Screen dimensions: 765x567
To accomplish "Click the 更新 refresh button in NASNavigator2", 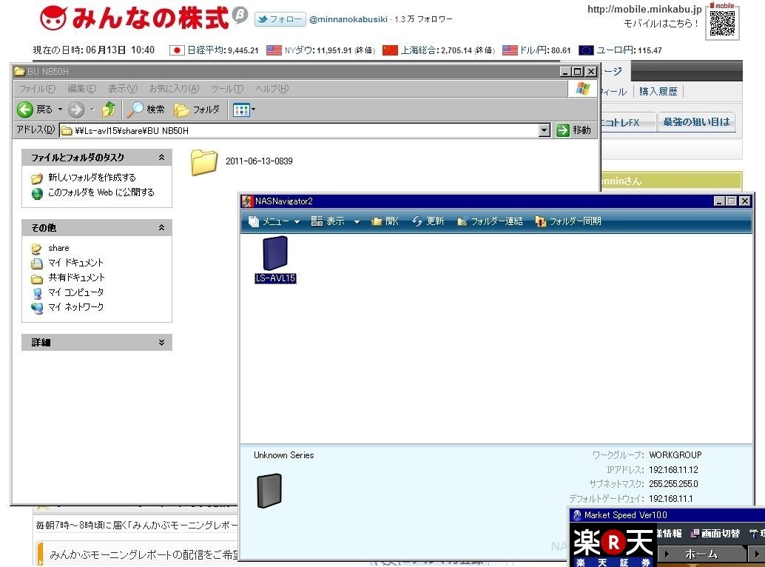I will pyautogui.click(x=428, y=221).
